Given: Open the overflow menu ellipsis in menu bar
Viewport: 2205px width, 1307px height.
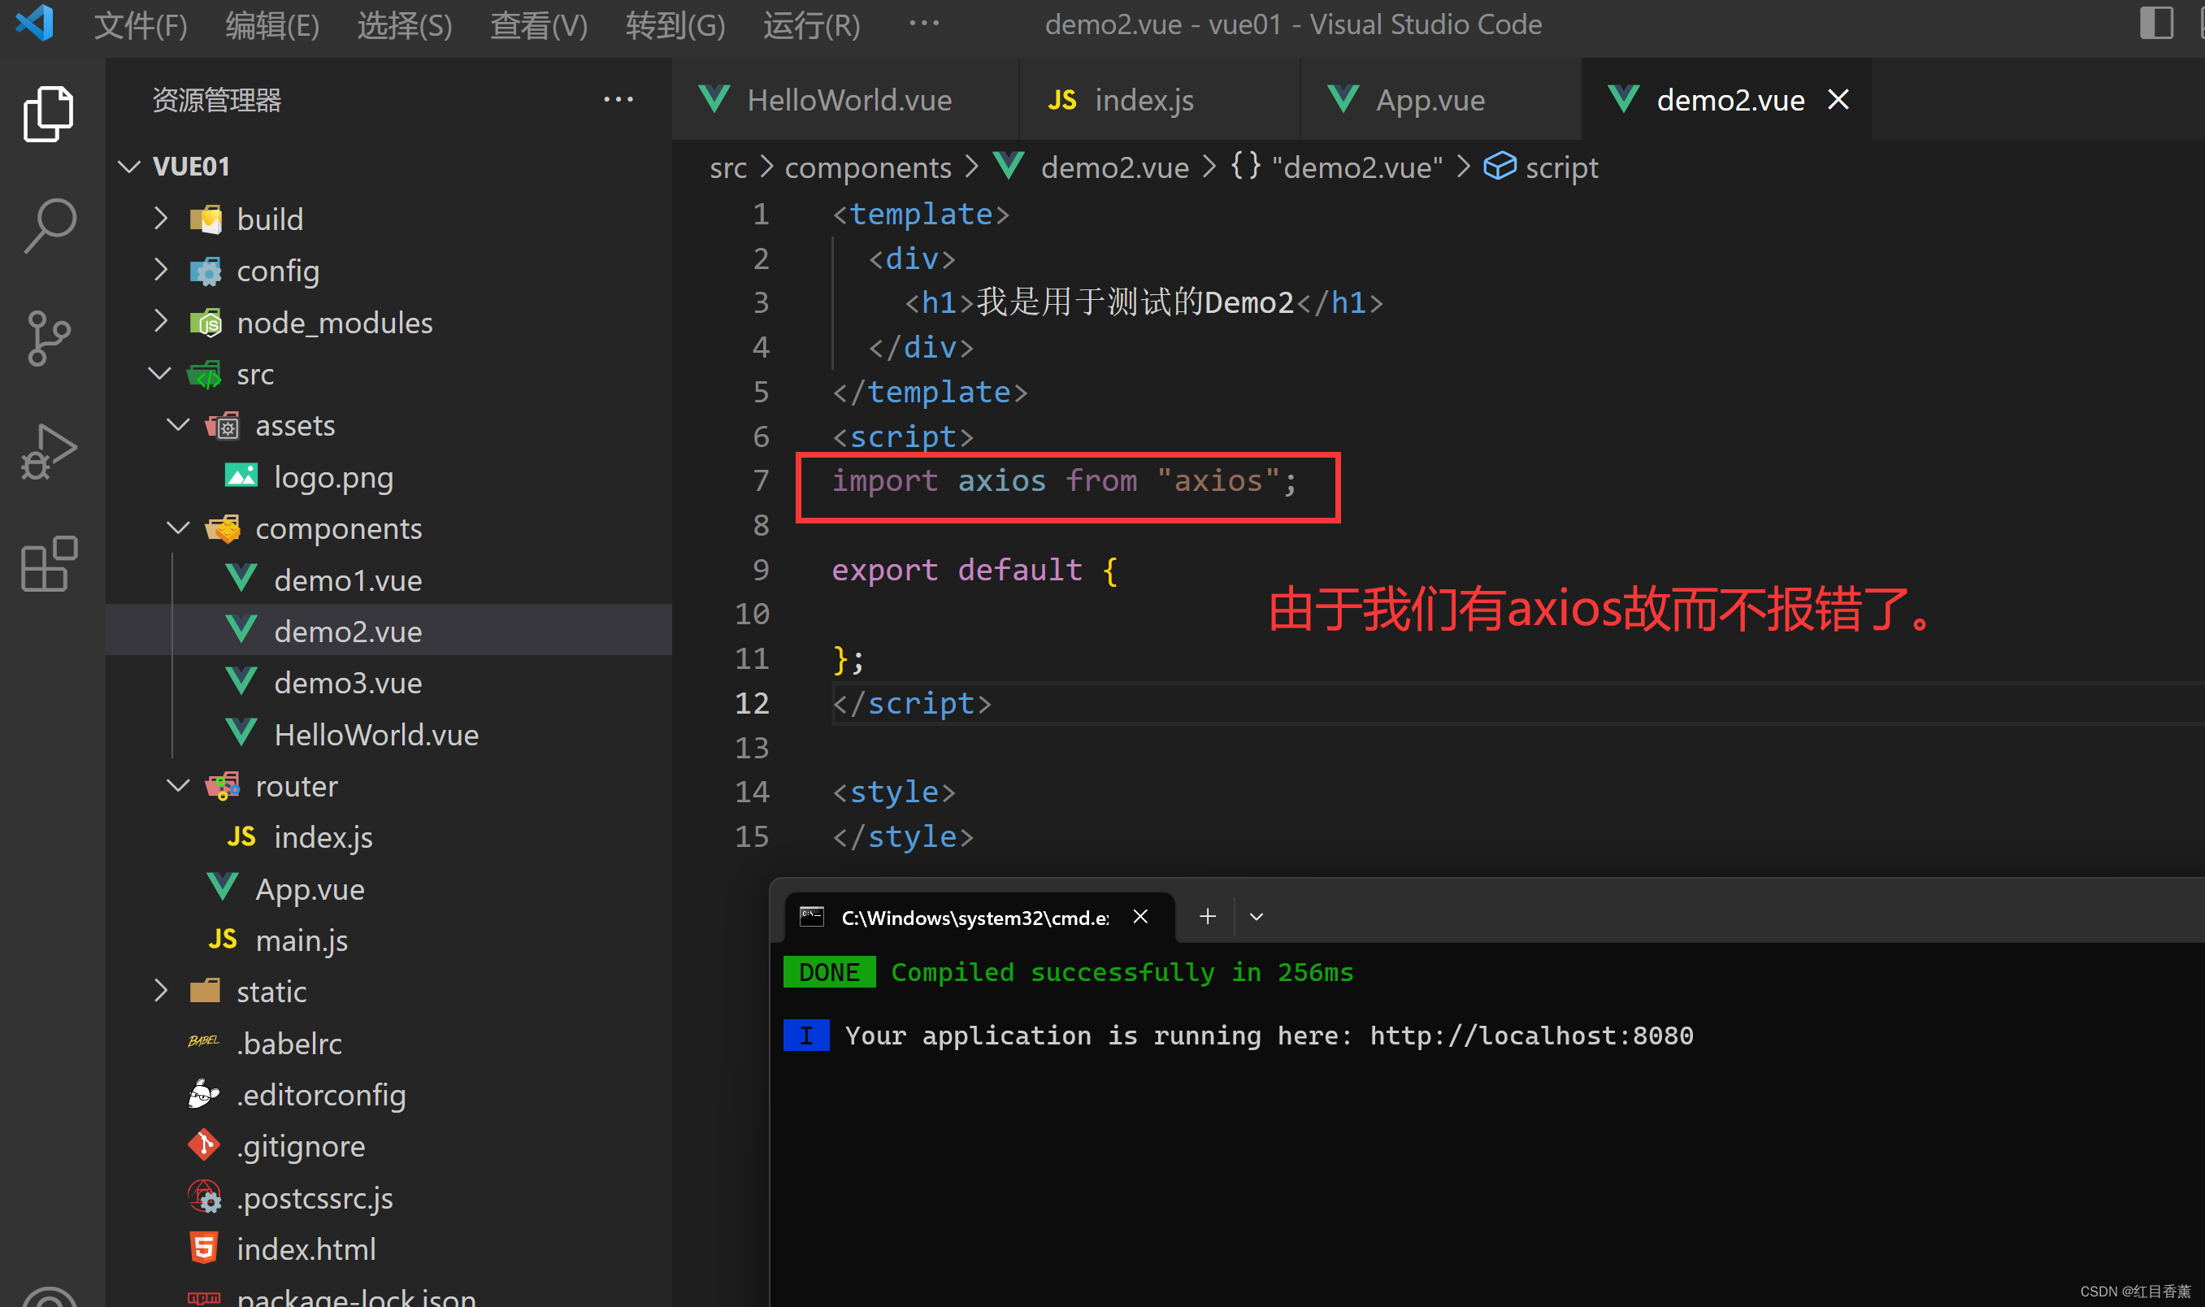Looking at the screenshot, I should pyautogui.click(x=924, y=24).
